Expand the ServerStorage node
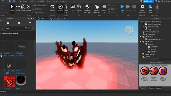This screenshot has height=96, width=171. tap(140, 34)
